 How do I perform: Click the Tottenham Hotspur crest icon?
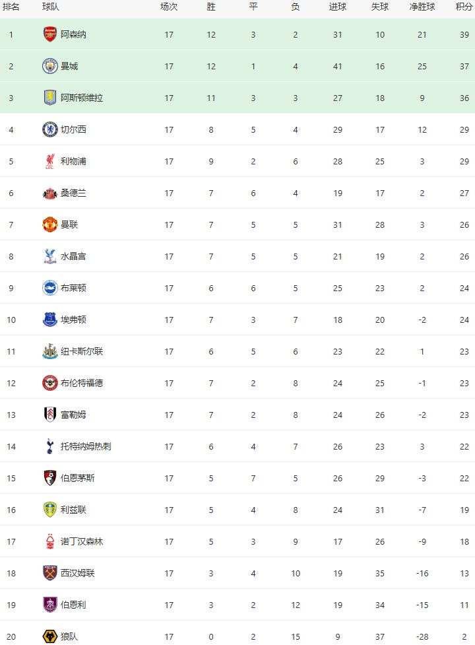(50, 446)
